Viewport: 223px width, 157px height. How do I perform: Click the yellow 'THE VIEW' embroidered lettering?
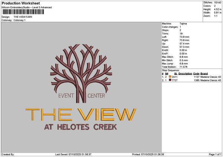[x=81, y=114]
